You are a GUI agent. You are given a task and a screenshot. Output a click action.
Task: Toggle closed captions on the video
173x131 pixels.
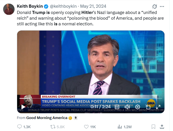click(x=117, y=107)
